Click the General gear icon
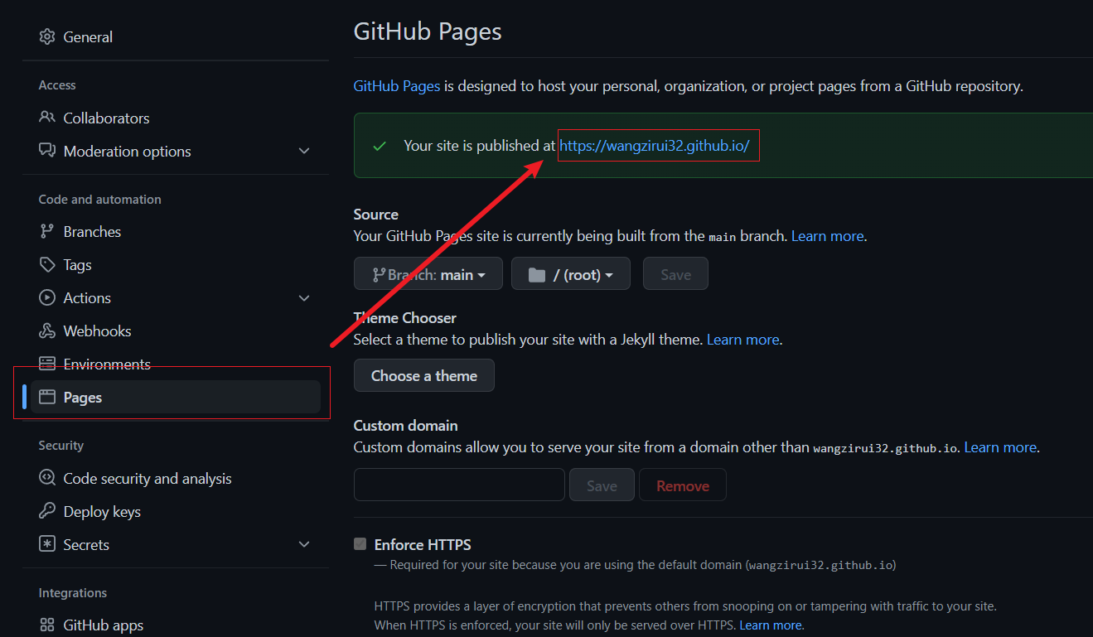 pos(47,36)
